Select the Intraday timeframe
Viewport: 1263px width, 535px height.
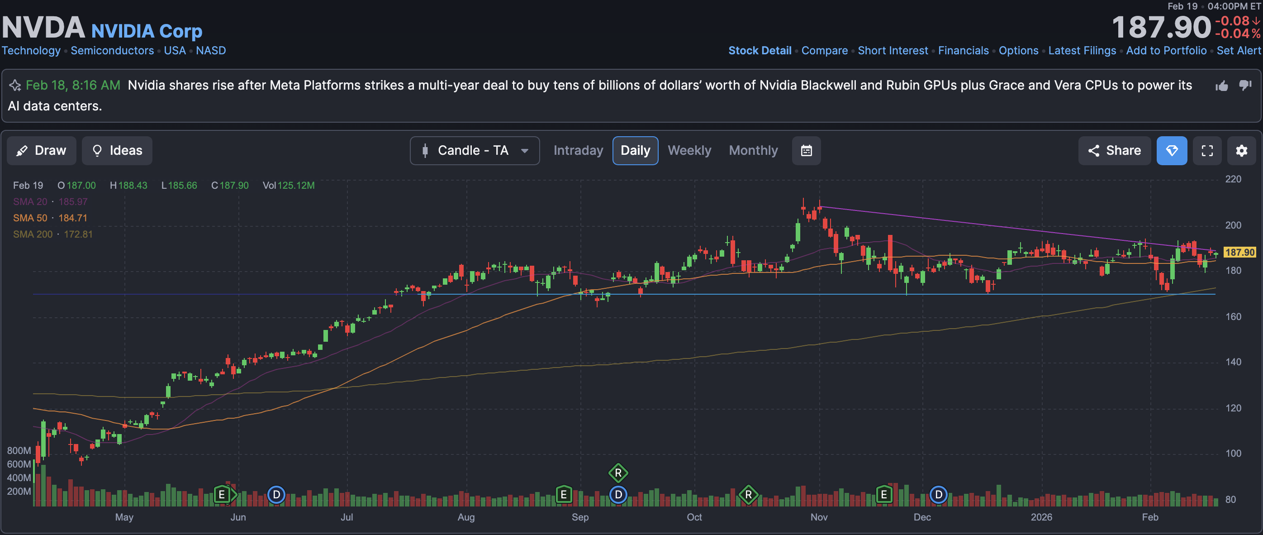click(578, 151)
